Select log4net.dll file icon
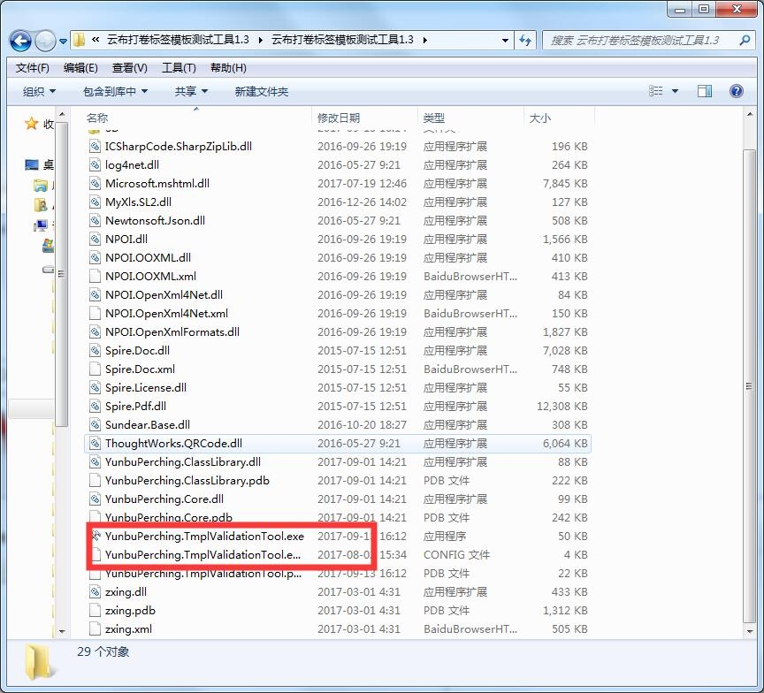764x693 pixels. (95, 164)
